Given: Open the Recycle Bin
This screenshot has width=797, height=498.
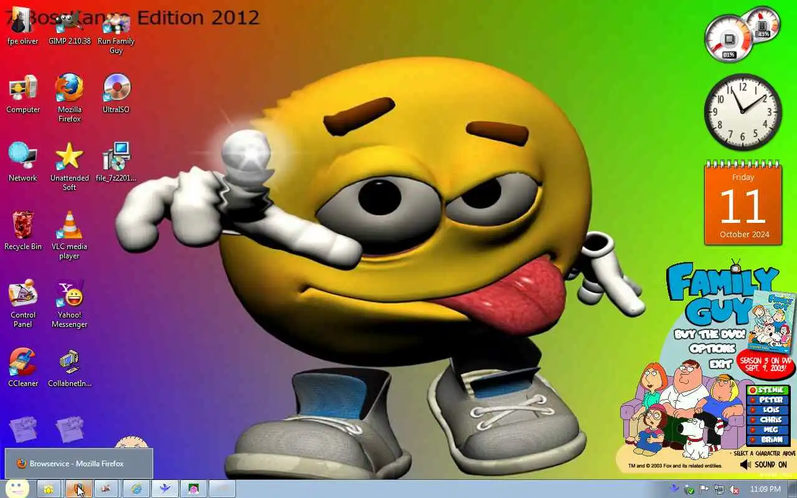Looking at the screenshot, I should coord(23,231).
